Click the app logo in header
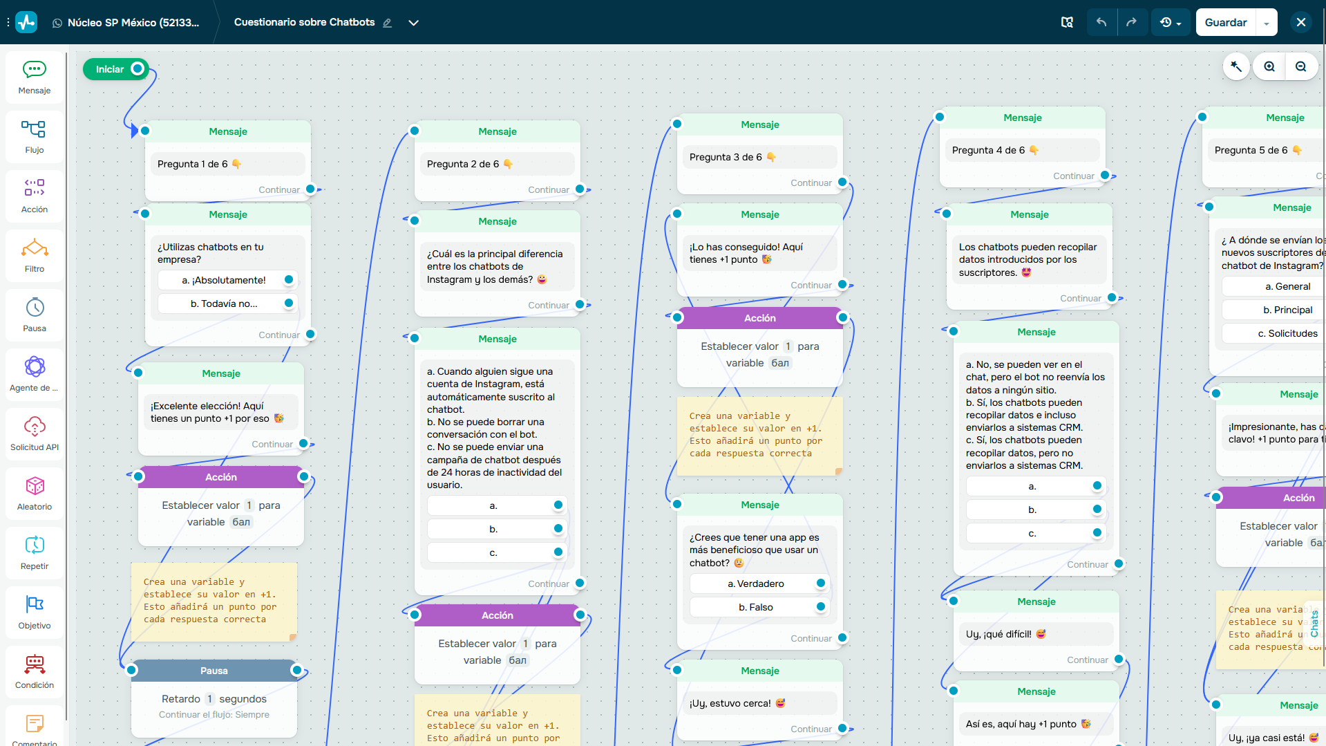 click(x=27, y=22)
